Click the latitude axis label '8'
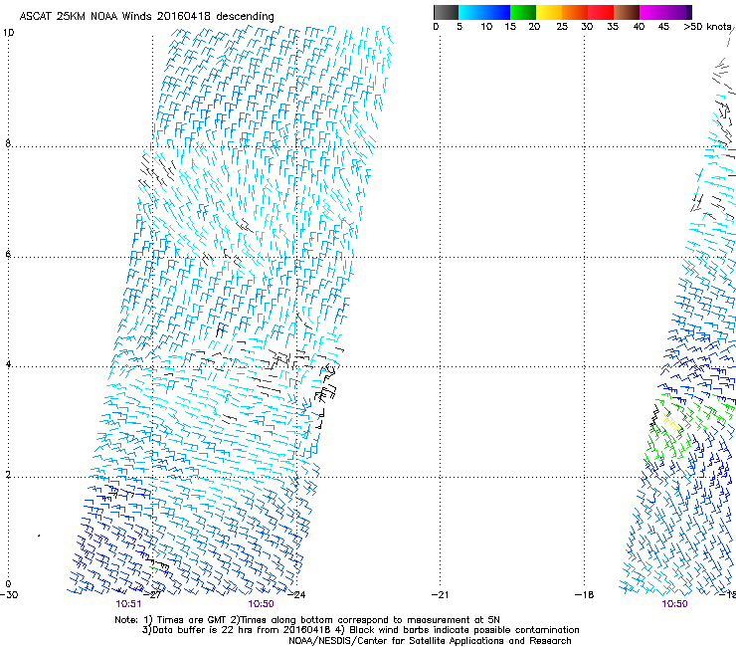The image size is (736, 647). click(x=8, y=143)
